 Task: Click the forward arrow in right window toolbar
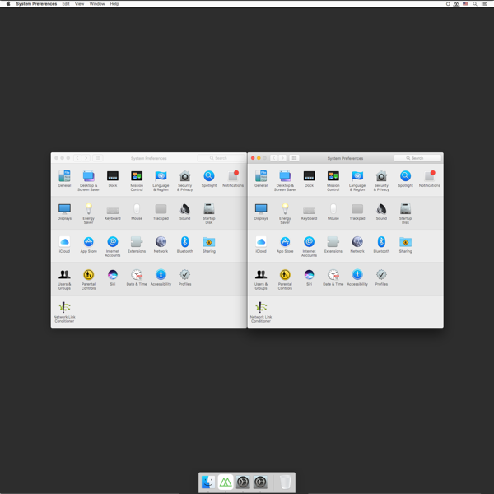pyautogui.click(x=282, y=158)
